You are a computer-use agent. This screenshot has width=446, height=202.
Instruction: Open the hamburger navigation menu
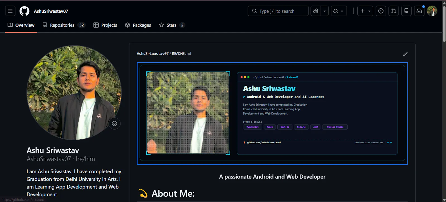[x=10, y=11]
